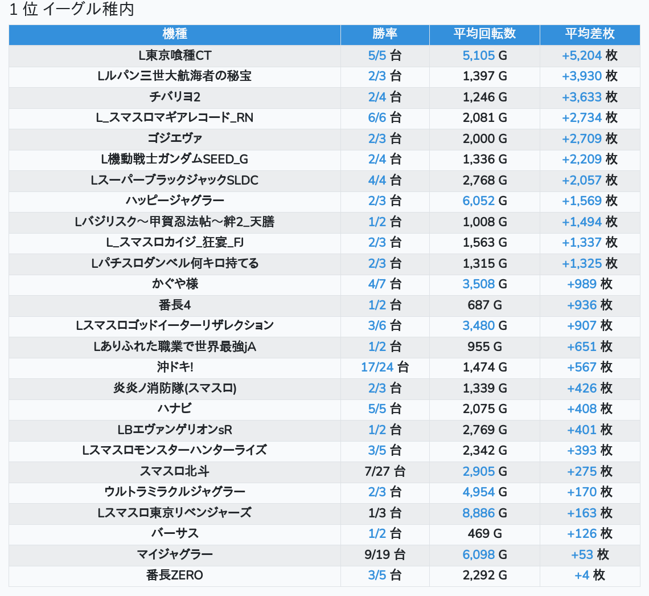
Task: Open the +2,734 difference link
Action: [x=581, y=117]
